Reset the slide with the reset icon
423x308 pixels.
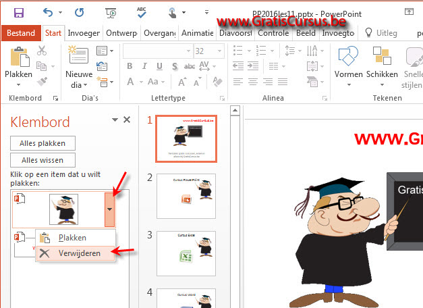(x=102, y=66)
